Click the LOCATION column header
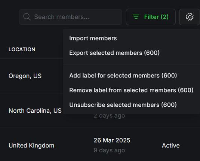This screenshot has width=200, height=161. pos(22,49)
